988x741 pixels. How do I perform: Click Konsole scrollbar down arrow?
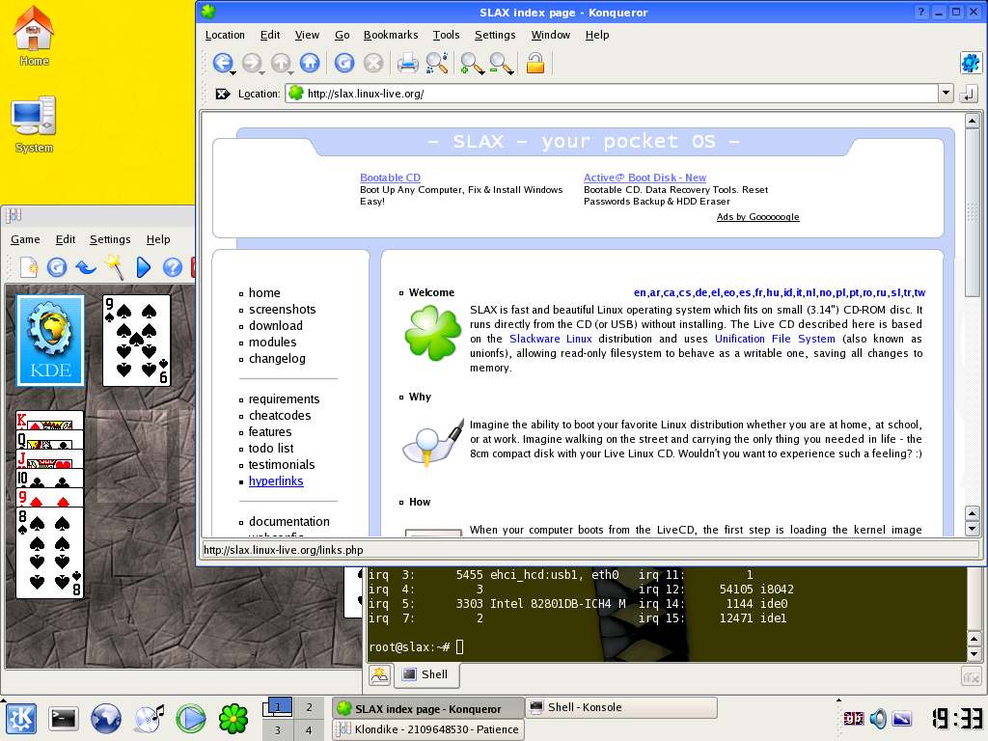click(x=974, y=654)
